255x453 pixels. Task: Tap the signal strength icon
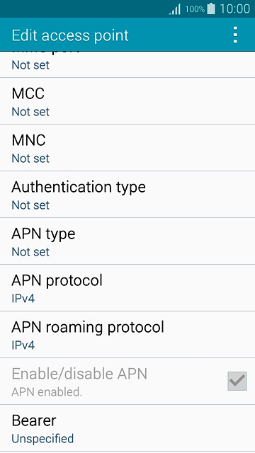175,9
